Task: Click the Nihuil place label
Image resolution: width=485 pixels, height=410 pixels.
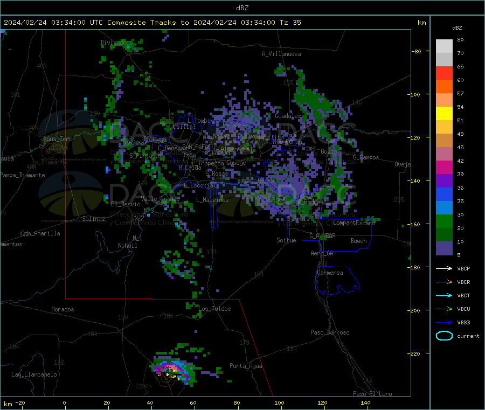Action: [127, 246]
